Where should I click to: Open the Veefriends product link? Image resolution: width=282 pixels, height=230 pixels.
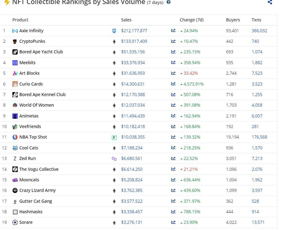30,126
